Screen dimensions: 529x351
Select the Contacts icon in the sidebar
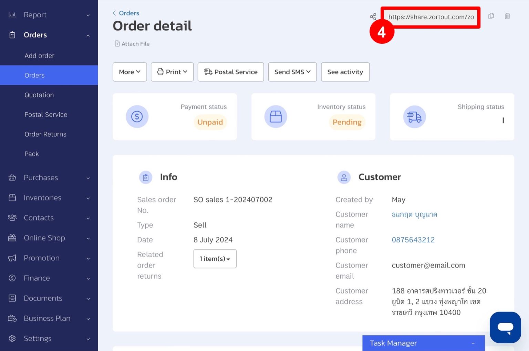(x=12, y=218)
